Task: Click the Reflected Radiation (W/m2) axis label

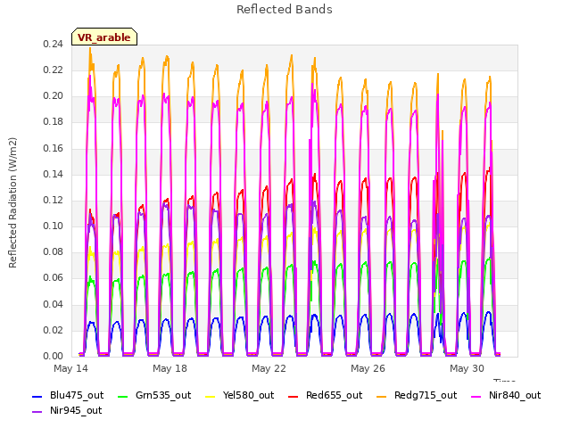Action: pos(12,202)
